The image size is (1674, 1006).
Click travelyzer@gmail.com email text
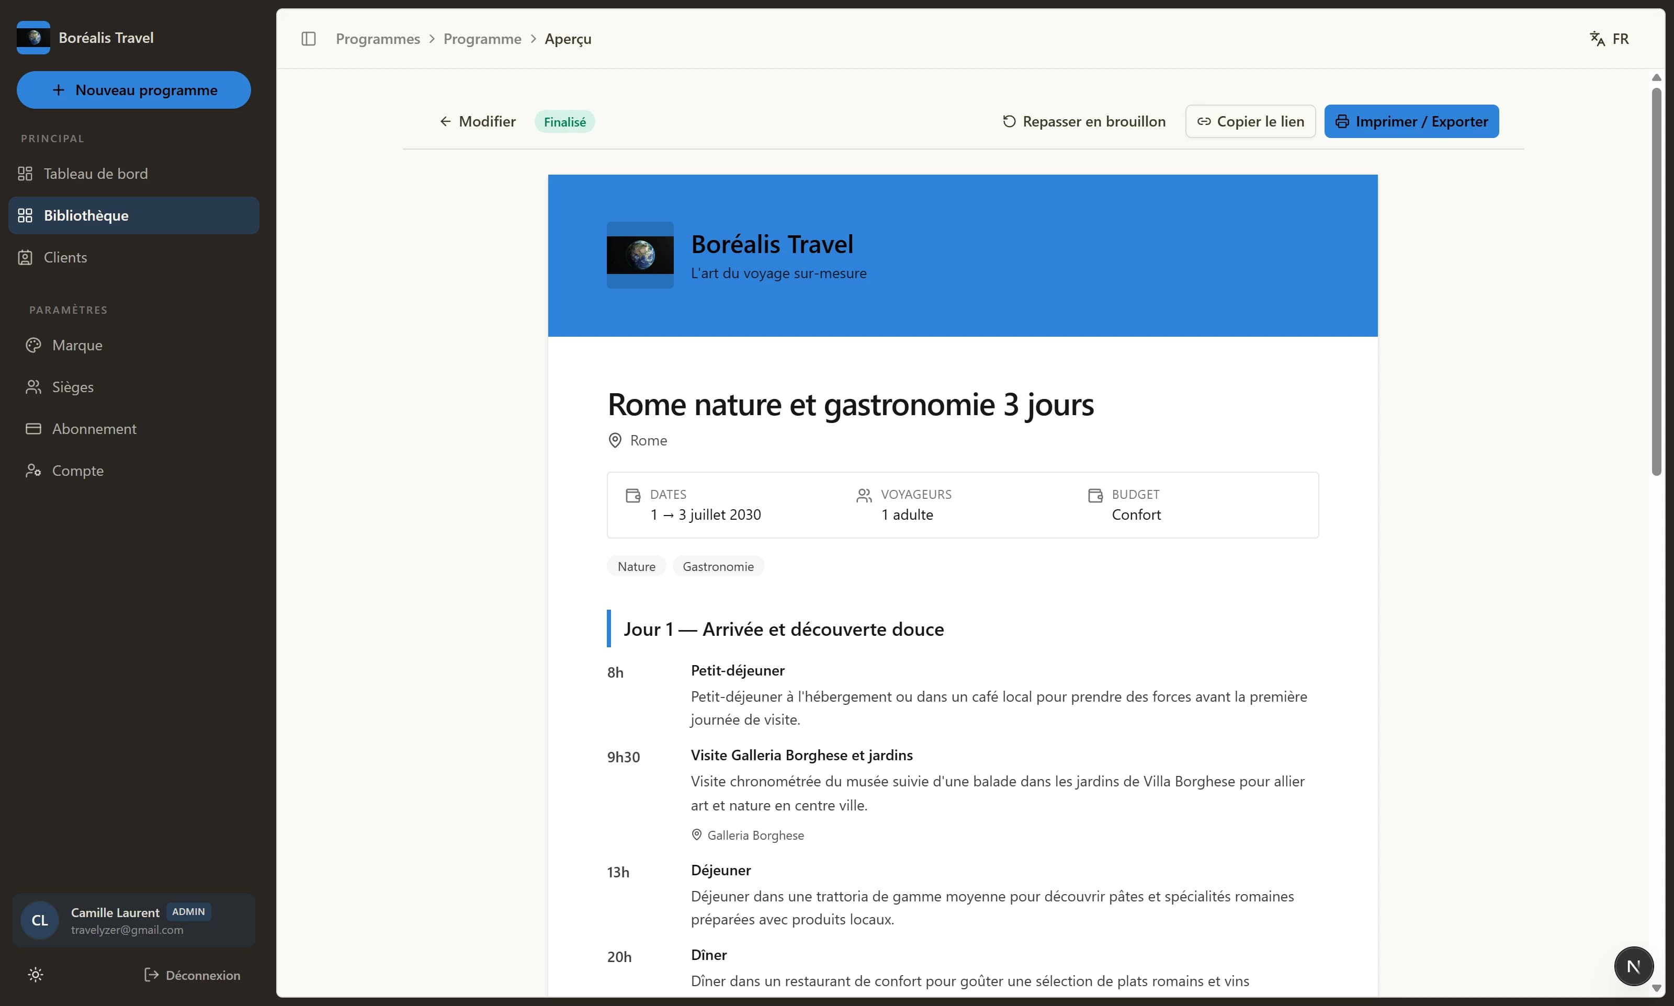pos(127,930)
